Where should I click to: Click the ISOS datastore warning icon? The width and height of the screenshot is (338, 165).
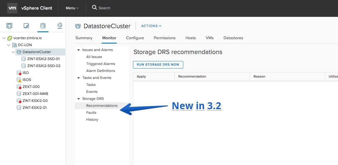(x=19, y=80)
